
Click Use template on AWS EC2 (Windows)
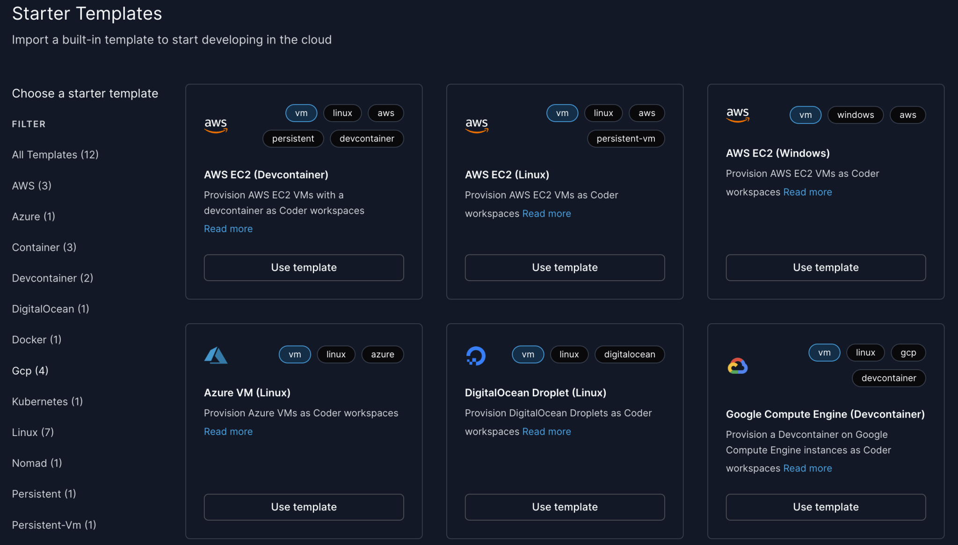(x=825, y=267)
